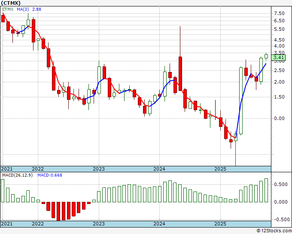Click the 2022 label on price chart timeline
The image size is (292, 234).
(38, 169)
